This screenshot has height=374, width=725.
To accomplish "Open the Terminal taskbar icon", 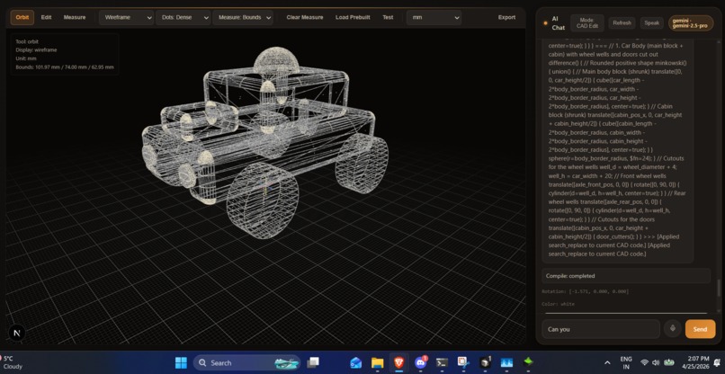I will pyautogui.click(x=442, y=363).
